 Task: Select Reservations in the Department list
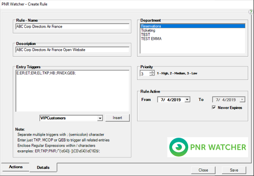pos(192,26)
